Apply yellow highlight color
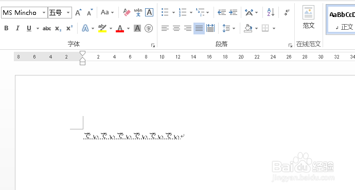This screenshot has width=355, height=190. (x=102, y=28)
